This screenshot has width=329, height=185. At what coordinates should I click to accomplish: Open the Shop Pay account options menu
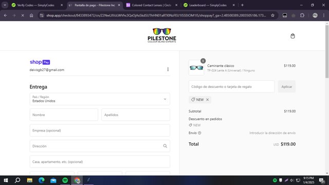(x=168, y=69)
